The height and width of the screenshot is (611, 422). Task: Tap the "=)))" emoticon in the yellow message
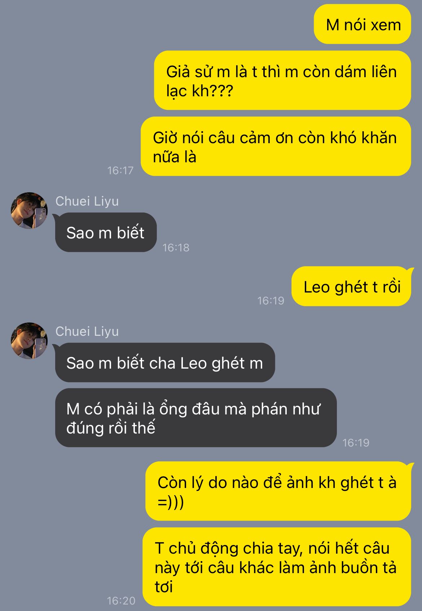tap(171, 502)
